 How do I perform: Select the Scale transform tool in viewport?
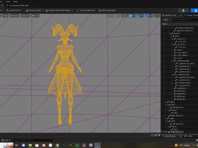[118, 16]
